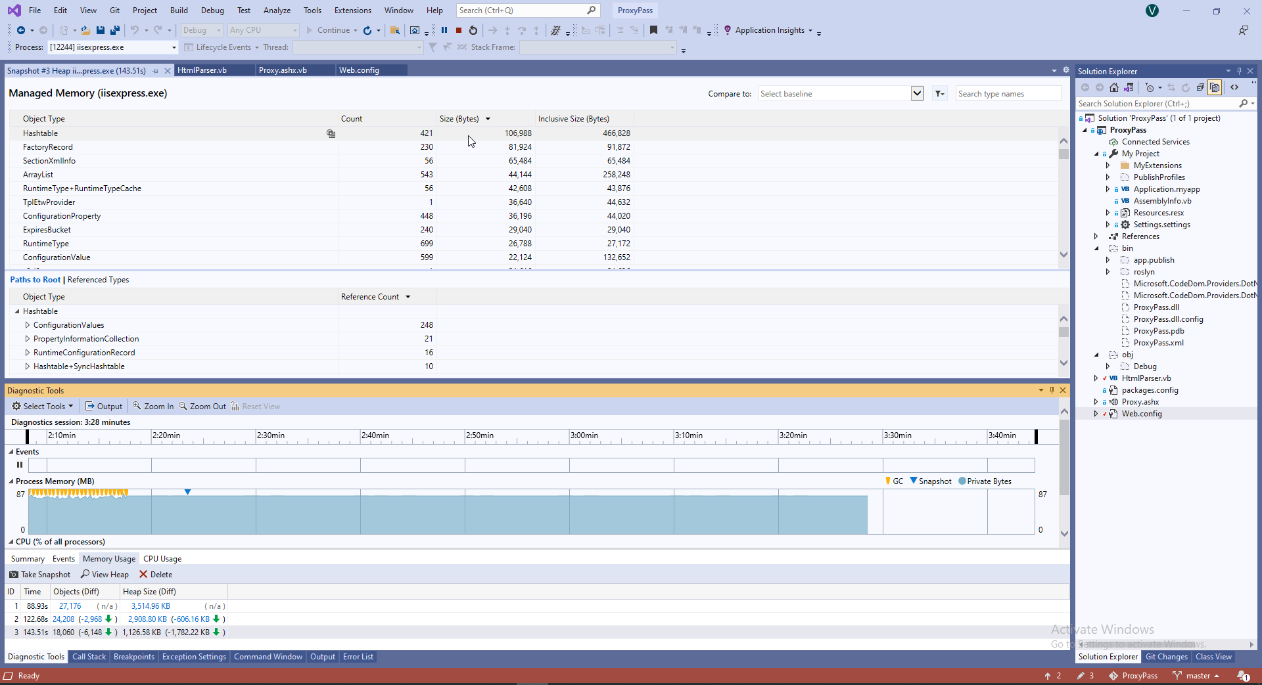Click the Restart debugging icon
This screenshot has width=1262, height=685.
coord(473,30)
